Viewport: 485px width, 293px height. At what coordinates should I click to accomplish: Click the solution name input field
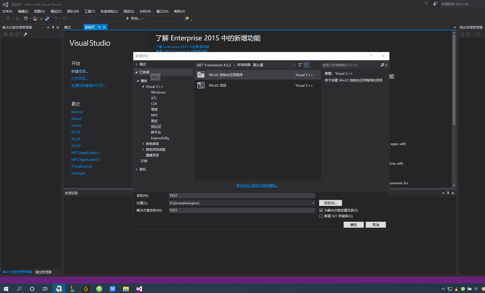pyautogui.click(x=242, y=210)
